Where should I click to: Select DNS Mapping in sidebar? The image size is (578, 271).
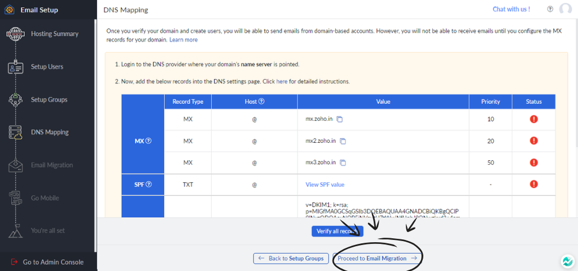[50, 132]
